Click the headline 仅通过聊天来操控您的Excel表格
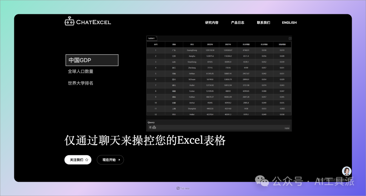The image size is (366, 196). coord(145,141)
